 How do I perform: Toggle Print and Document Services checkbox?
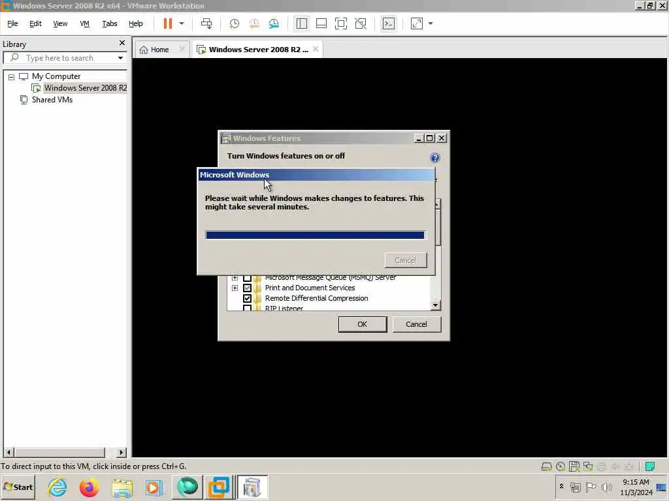tap(247, 288)
